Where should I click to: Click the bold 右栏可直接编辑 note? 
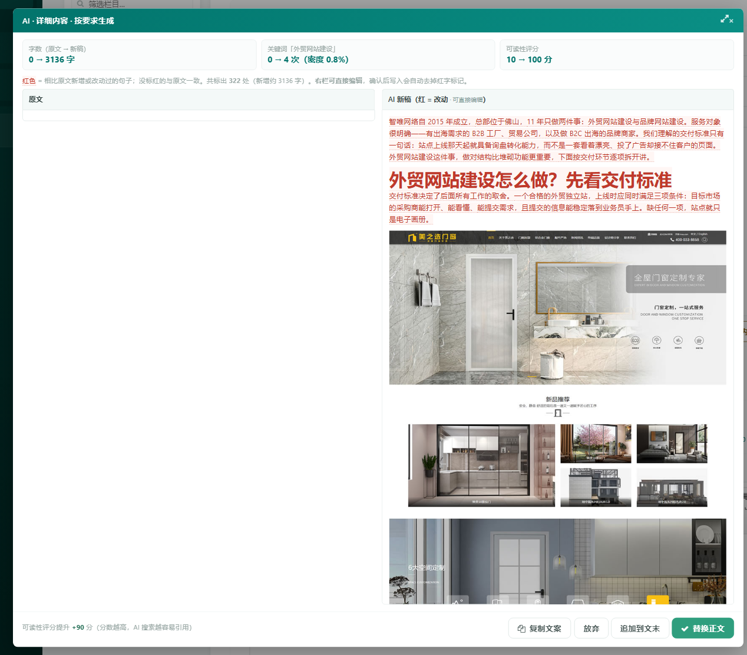(x=338, y=81)
